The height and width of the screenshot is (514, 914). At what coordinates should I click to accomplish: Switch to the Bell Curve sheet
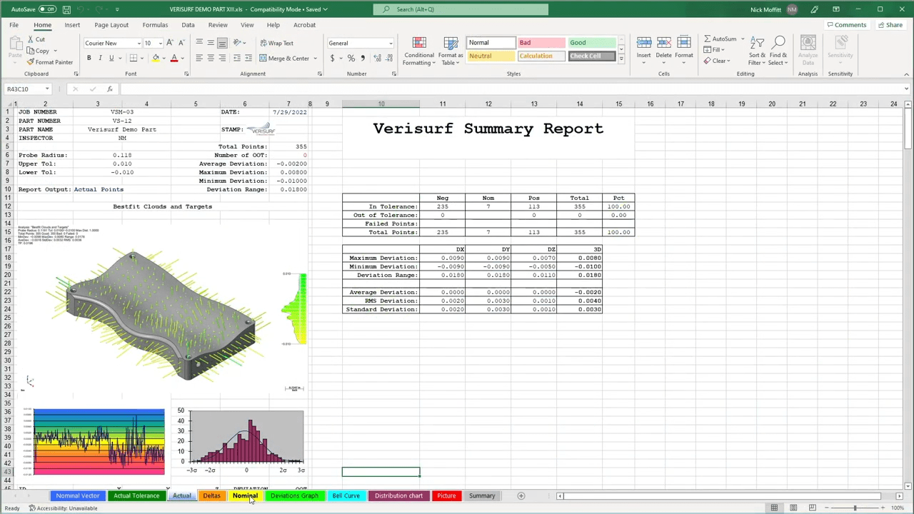click(x=346, y=495)
